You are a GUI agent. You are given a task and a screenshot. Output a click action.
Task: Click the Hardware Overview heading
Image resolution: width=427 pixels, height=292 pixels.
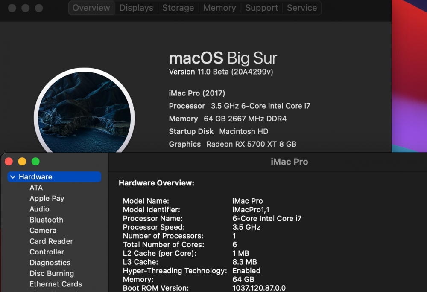[157, 183]
